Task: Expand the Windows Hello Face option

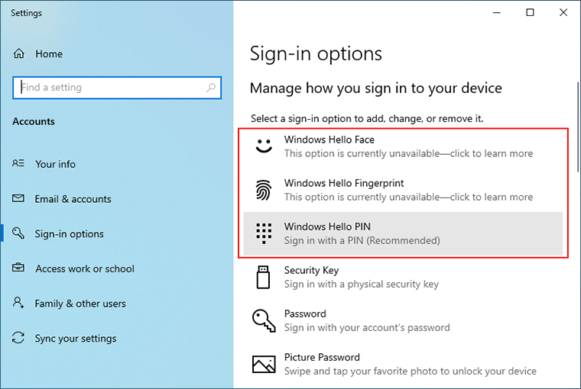Action: pyautogui.click(x=403, y=146)
